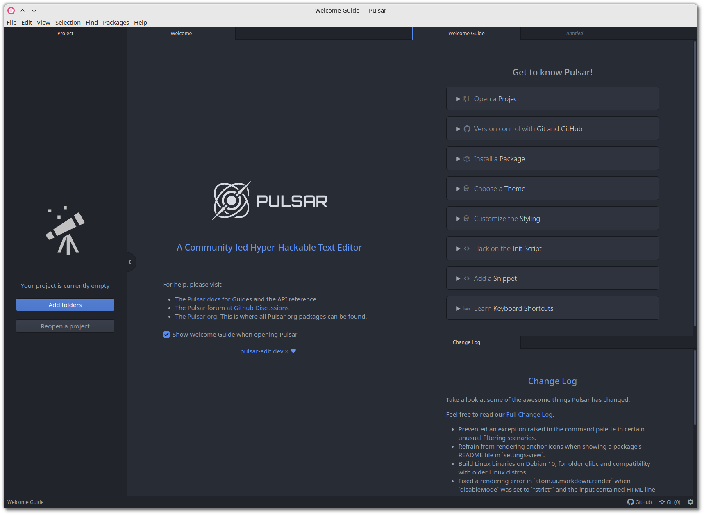Open the Full Change Log link

click(x=529, y=415)
